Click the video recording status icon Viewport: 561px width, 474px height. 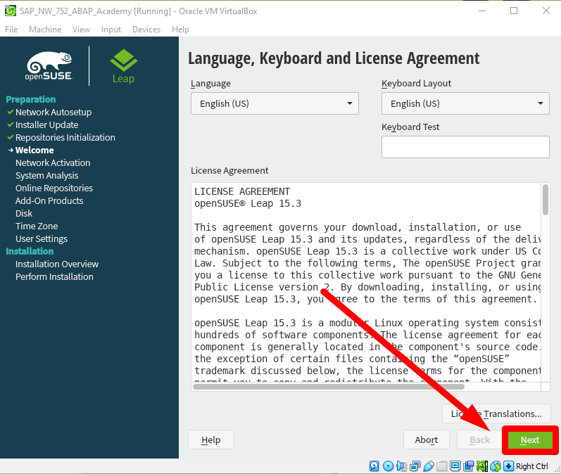[x=468, y=466]
